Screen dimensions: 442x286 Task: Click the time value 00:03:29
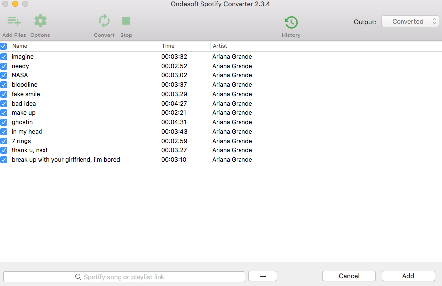pyautogui.click(x=174, y=94)
